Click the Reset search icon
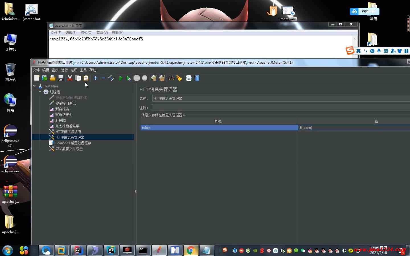 179,78
